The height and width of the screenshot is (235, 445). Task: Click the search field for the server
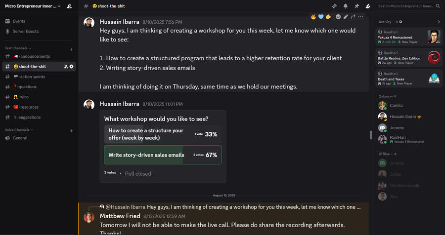click(408, 6)
